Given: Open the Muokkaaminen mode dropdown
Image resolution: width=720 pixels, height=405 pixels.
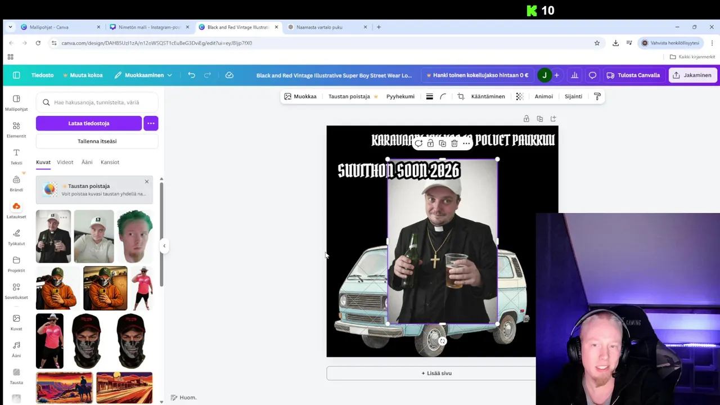Looking at the screenshot, I should 143,75.
